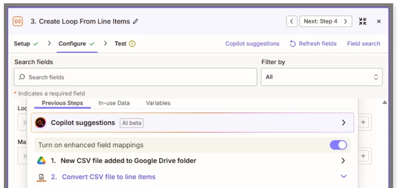The height and width of the screenshot is (188, 397).
Task: Open the Setup tab
Action: pos(26,44)
